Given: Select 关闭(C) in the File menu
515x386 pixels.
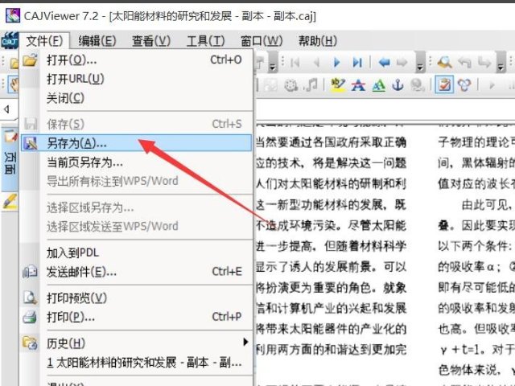Looking at the screenshot, I should [x=136, y=98].
